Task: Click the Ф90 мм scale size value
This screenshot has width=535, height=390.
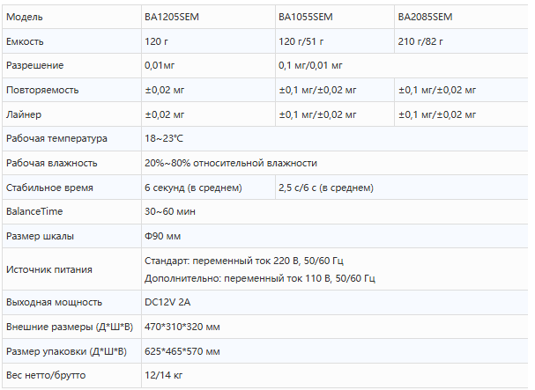Action: click(x=162, y=236)
